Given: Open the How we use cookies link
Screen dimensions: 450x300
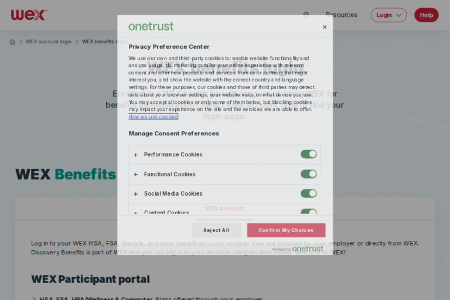Looking at the screenshot, I should [153, 117].
